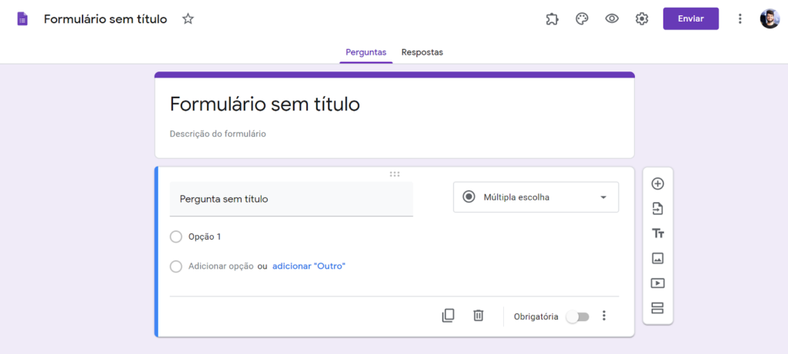Star the form title
This screenshot has width=788, height=354.
188,19
